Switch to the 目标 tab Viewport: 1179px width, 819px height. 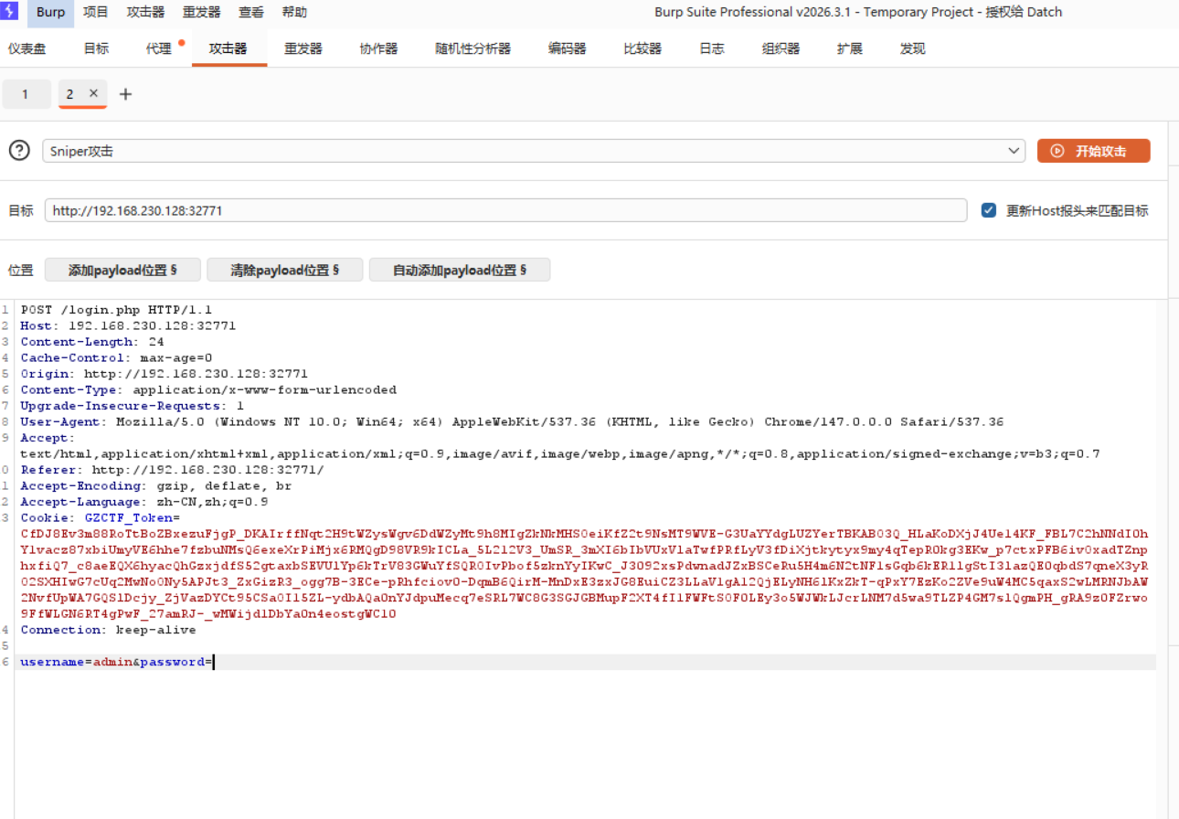click(96, 48)
